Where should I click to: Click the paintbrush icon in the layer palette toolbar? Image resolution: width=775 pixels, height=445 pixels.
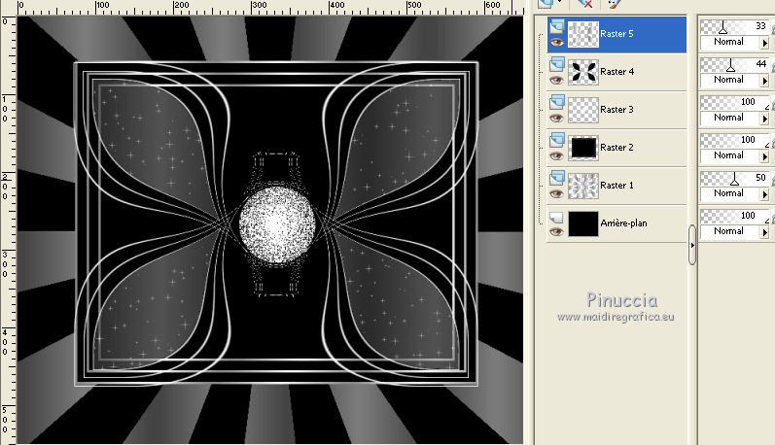pos(614,4)
